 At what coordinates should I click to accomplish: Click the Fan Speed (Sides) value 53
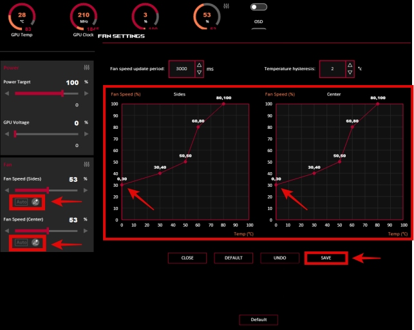point(73,180)
